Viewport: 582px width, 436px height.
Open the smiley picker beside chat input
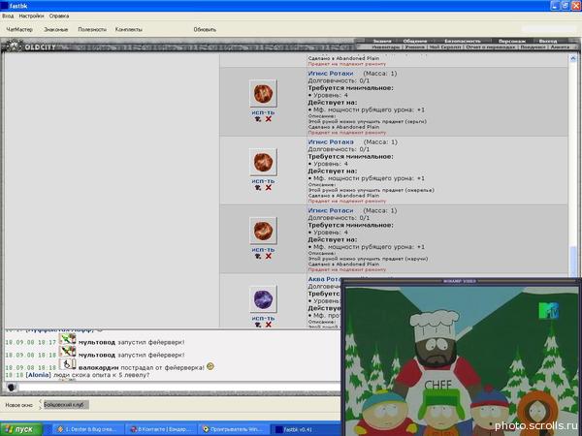click(12, 388)
